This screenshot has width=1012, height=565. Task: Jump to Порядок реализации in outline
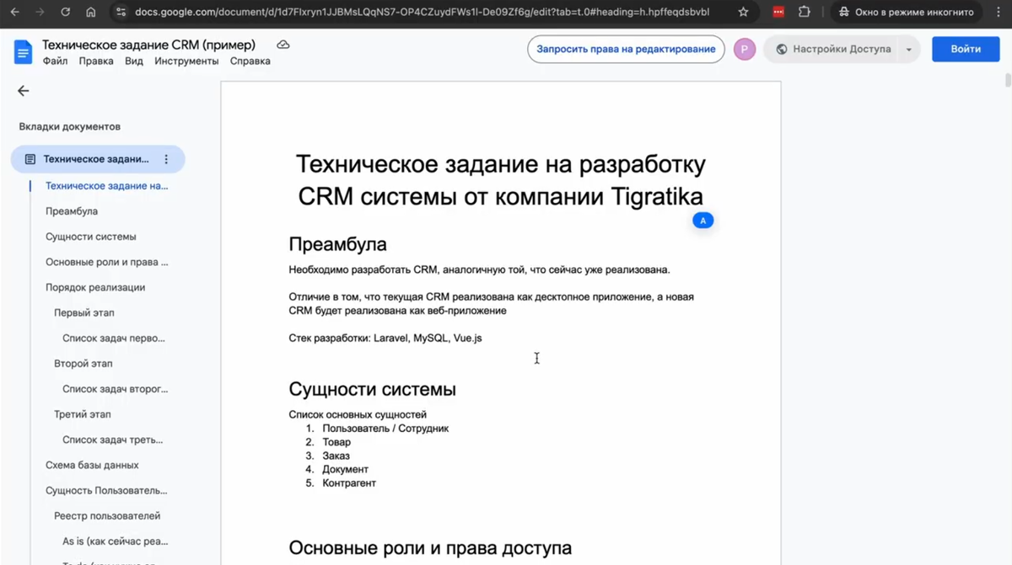95,287
